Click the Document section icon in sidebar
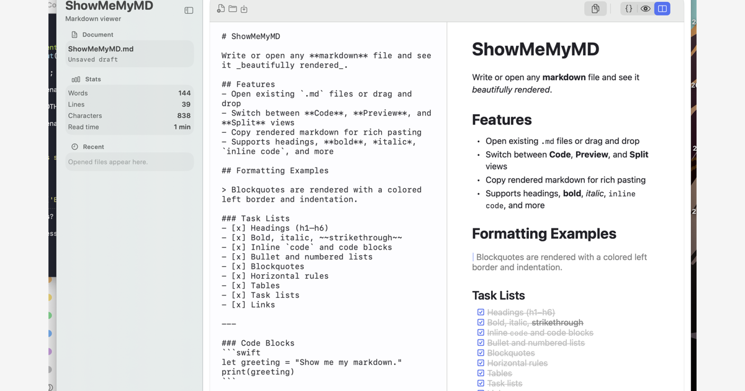Viewport: 745px width, 391px height. [x=74, y=35]
